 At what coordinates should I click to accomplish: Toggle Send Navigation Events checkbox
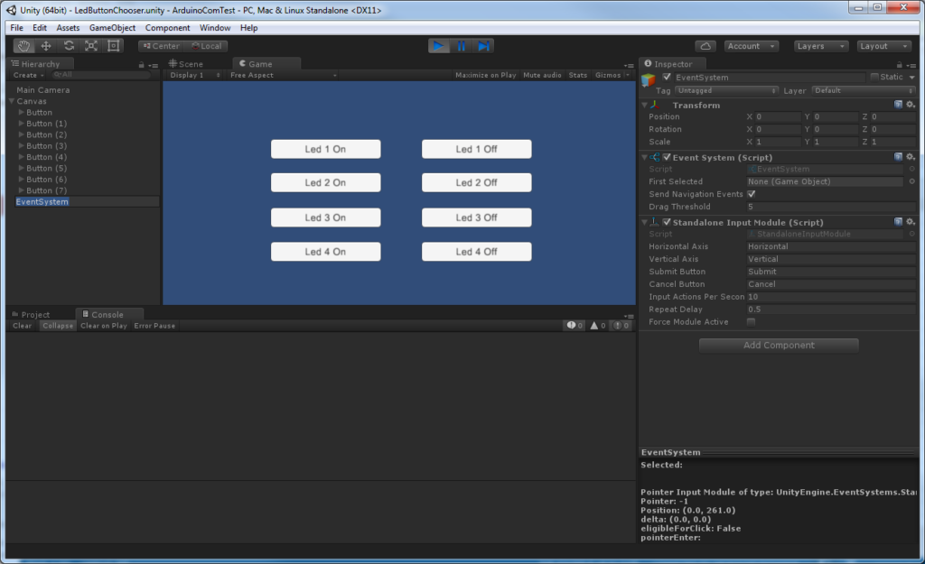752,194
